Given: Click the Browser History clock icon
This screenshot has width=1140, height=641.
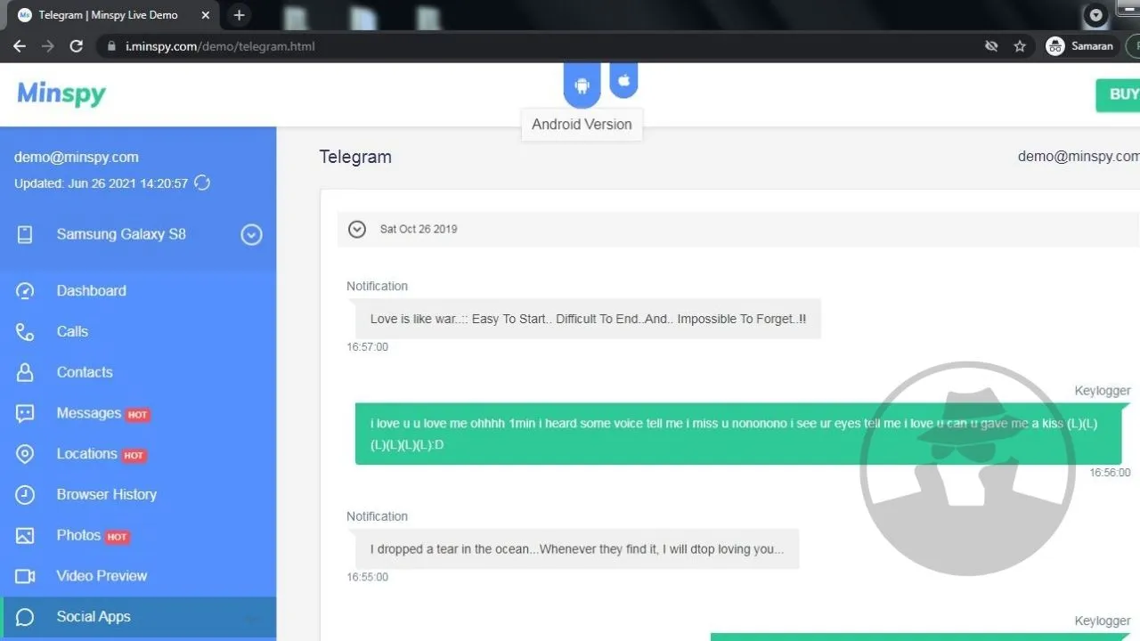Looking at the screenshot, I should click(x=25, y=495).
